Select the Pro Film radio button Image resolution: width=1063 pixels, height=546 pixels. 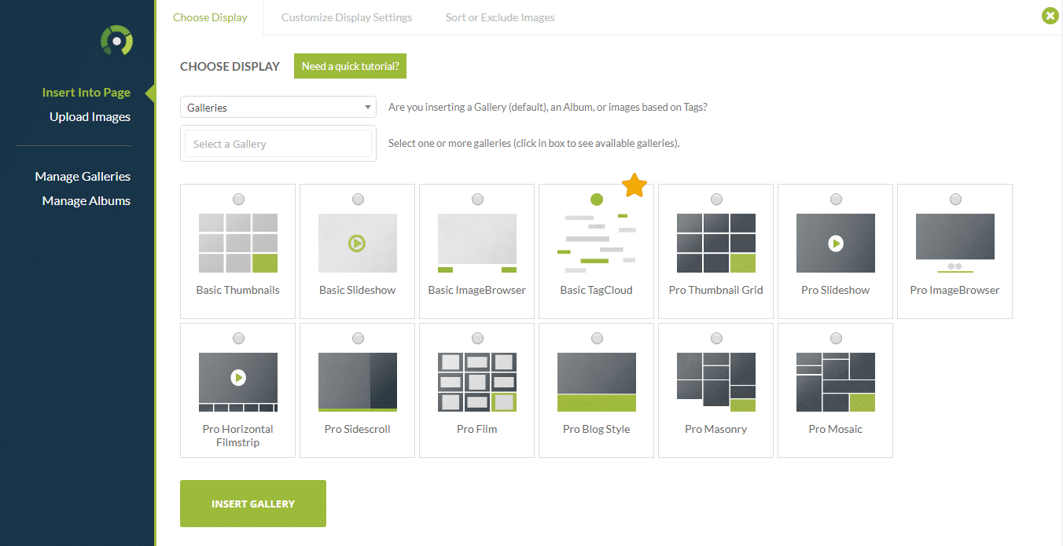[x=477, y=339]
